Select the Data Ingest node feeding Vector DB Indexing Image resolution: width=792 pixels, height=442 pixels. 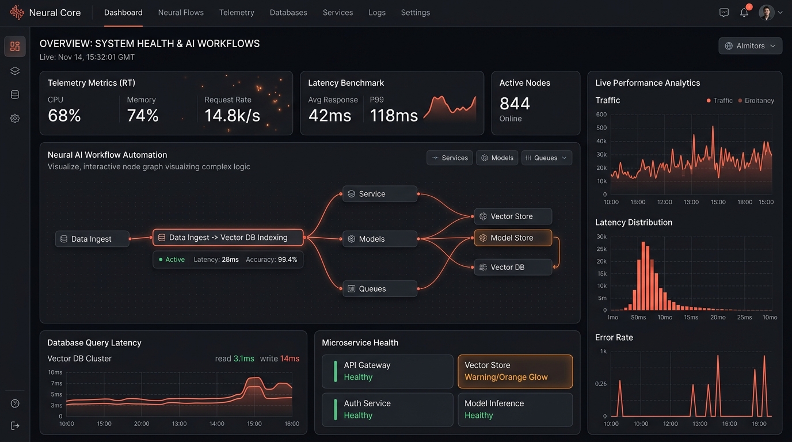tap(92, 239)
